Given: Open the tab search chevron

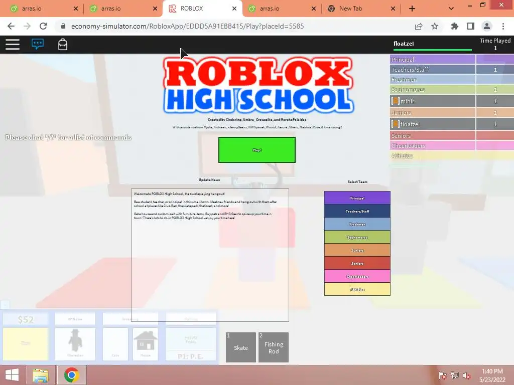Looking at the screenshot, I should pyautogui.click(x=451, y=9).
